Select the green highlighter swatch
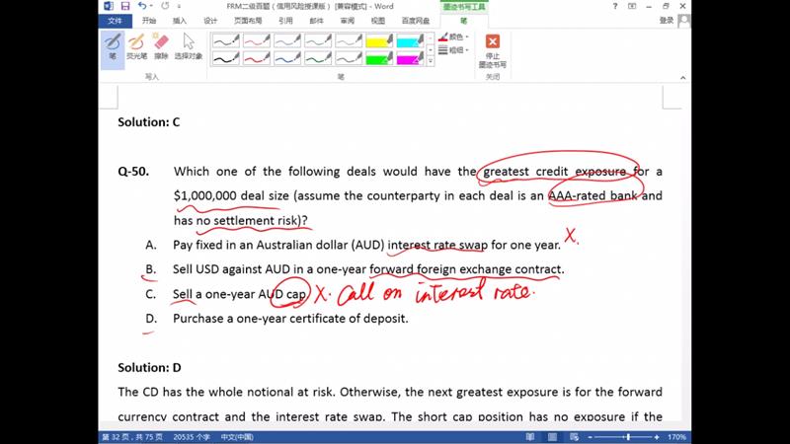 click(x=379, y=58)
